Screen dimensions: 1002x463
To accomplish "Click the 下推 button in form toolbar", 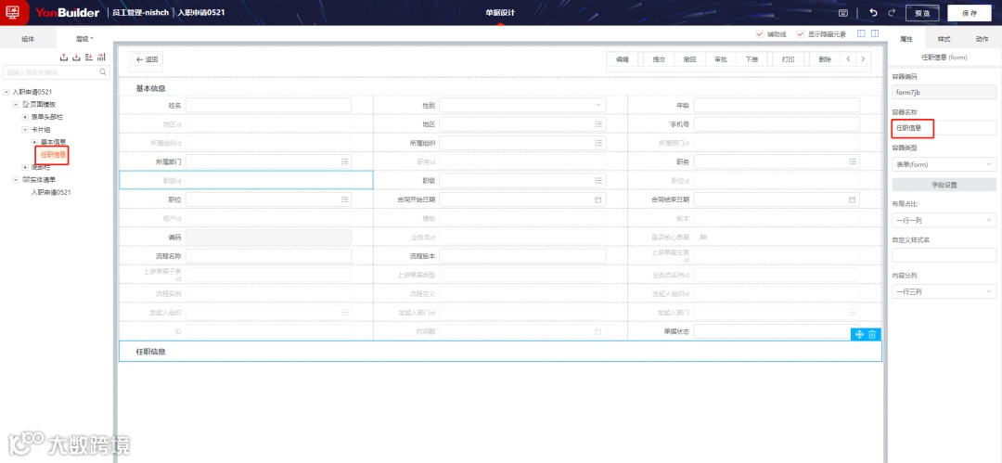I will coord(751,59).
